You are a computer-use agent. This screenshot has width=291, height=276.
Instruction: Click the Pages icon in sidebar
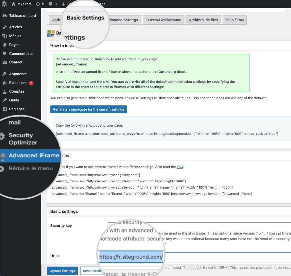coord(5,45)
